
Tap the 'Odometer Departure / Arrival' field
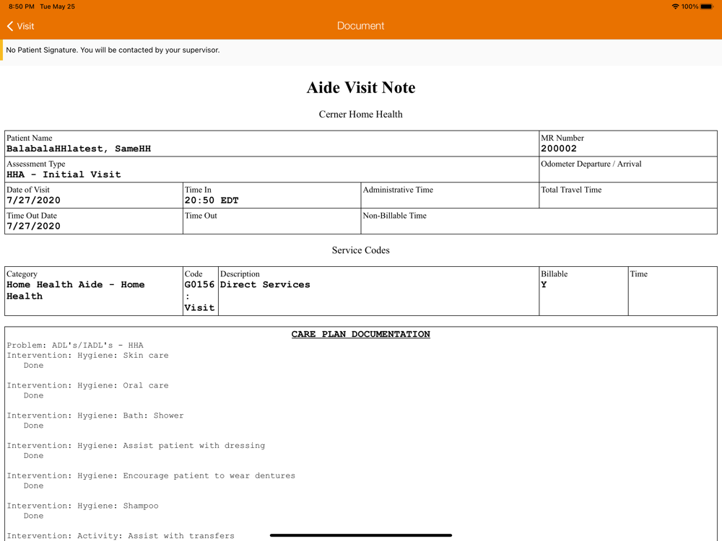click(628, 170)
